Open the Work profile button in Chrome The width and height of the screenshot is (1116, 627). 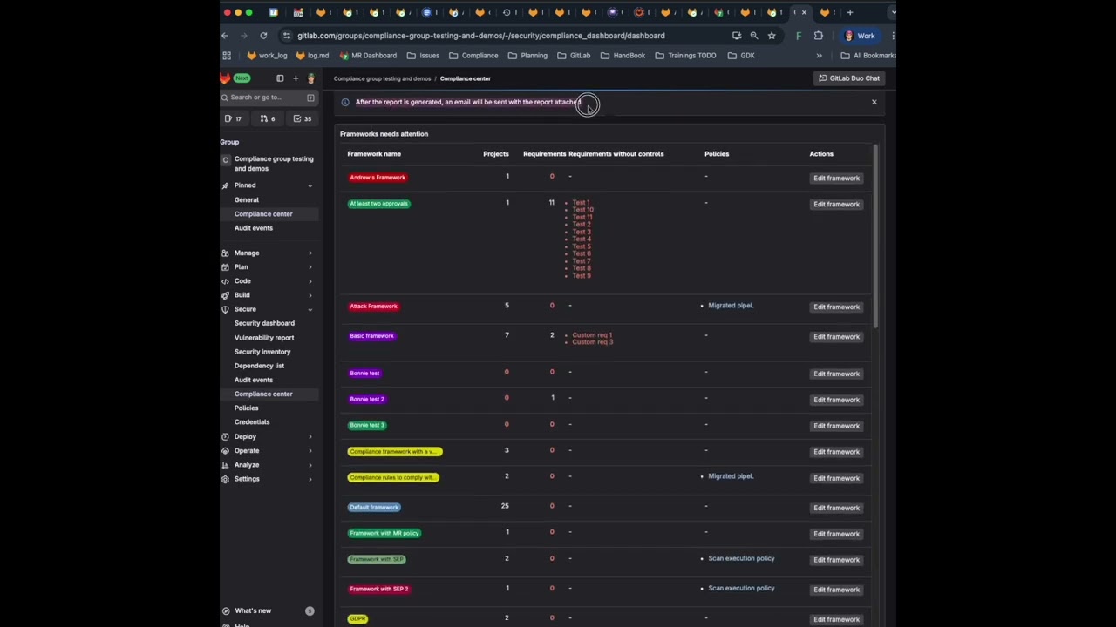pos(861,36)
